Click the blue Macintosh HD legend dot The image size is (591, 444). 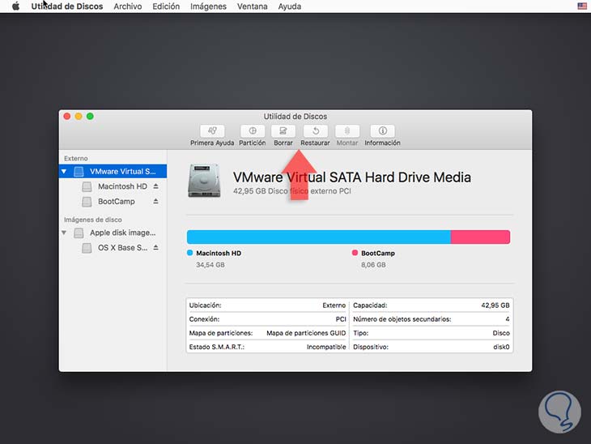(190, 253)
